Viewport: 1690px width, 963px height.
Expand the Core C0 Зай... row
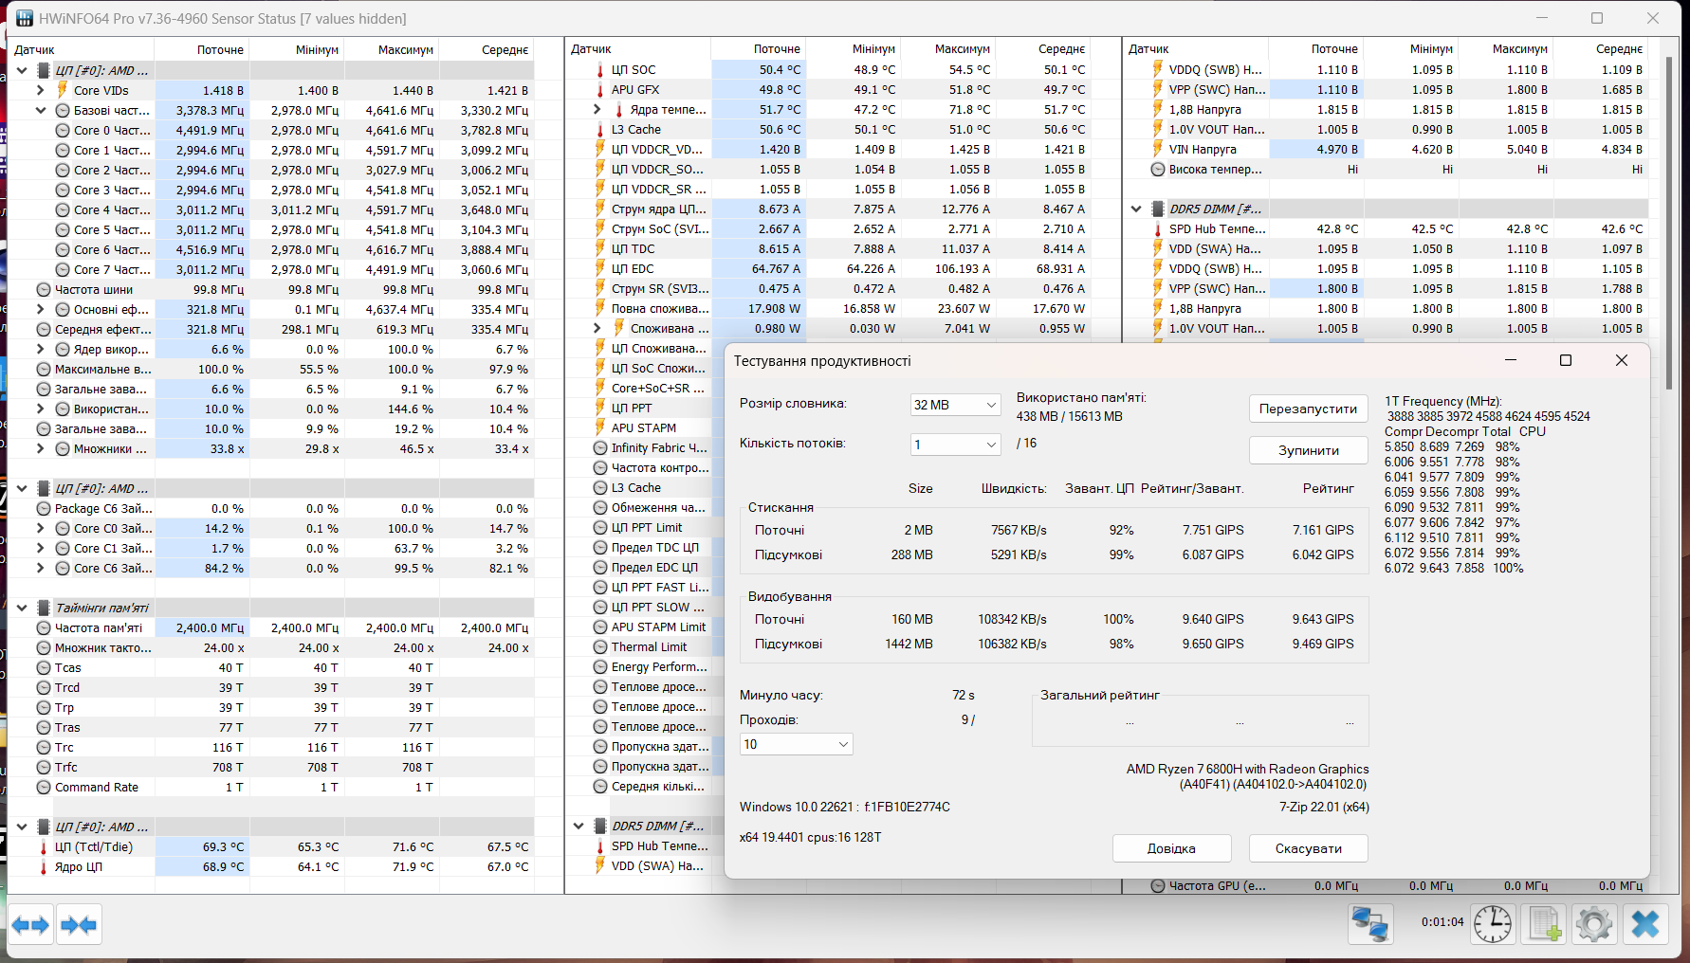[x=40, y=528]
